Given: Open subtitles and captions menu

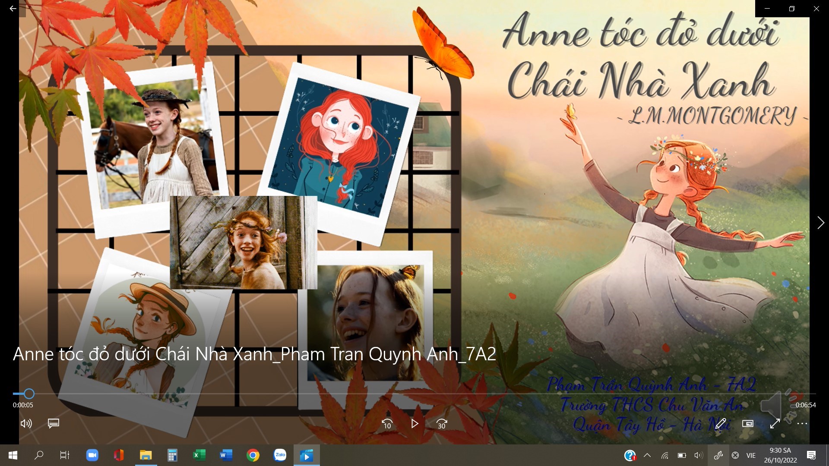Looking at the screenshot, I should (54, 423).
